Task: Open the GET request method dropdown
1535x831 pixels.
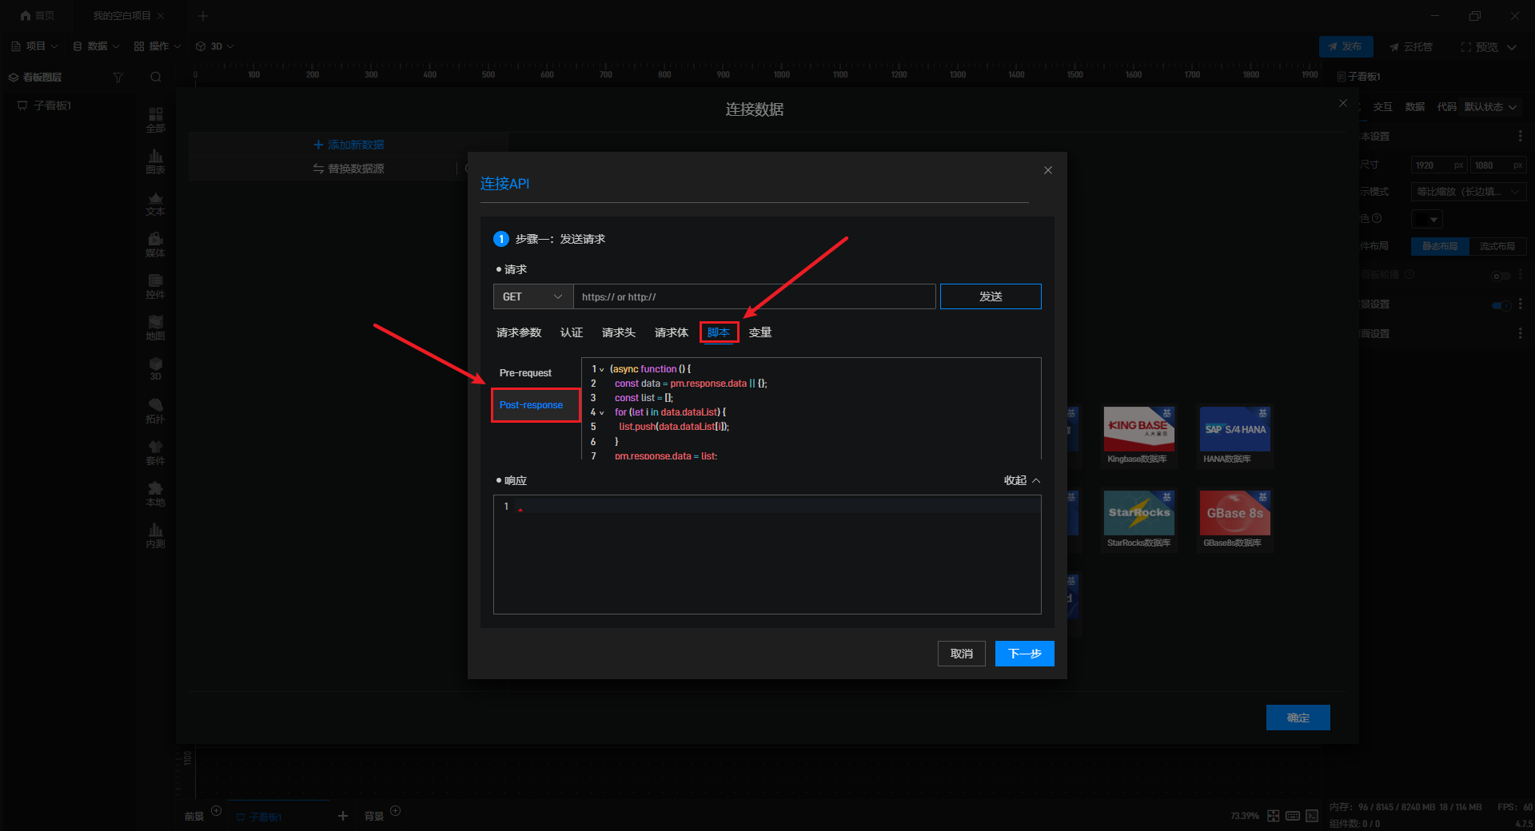Action: [x=533, y=296]
